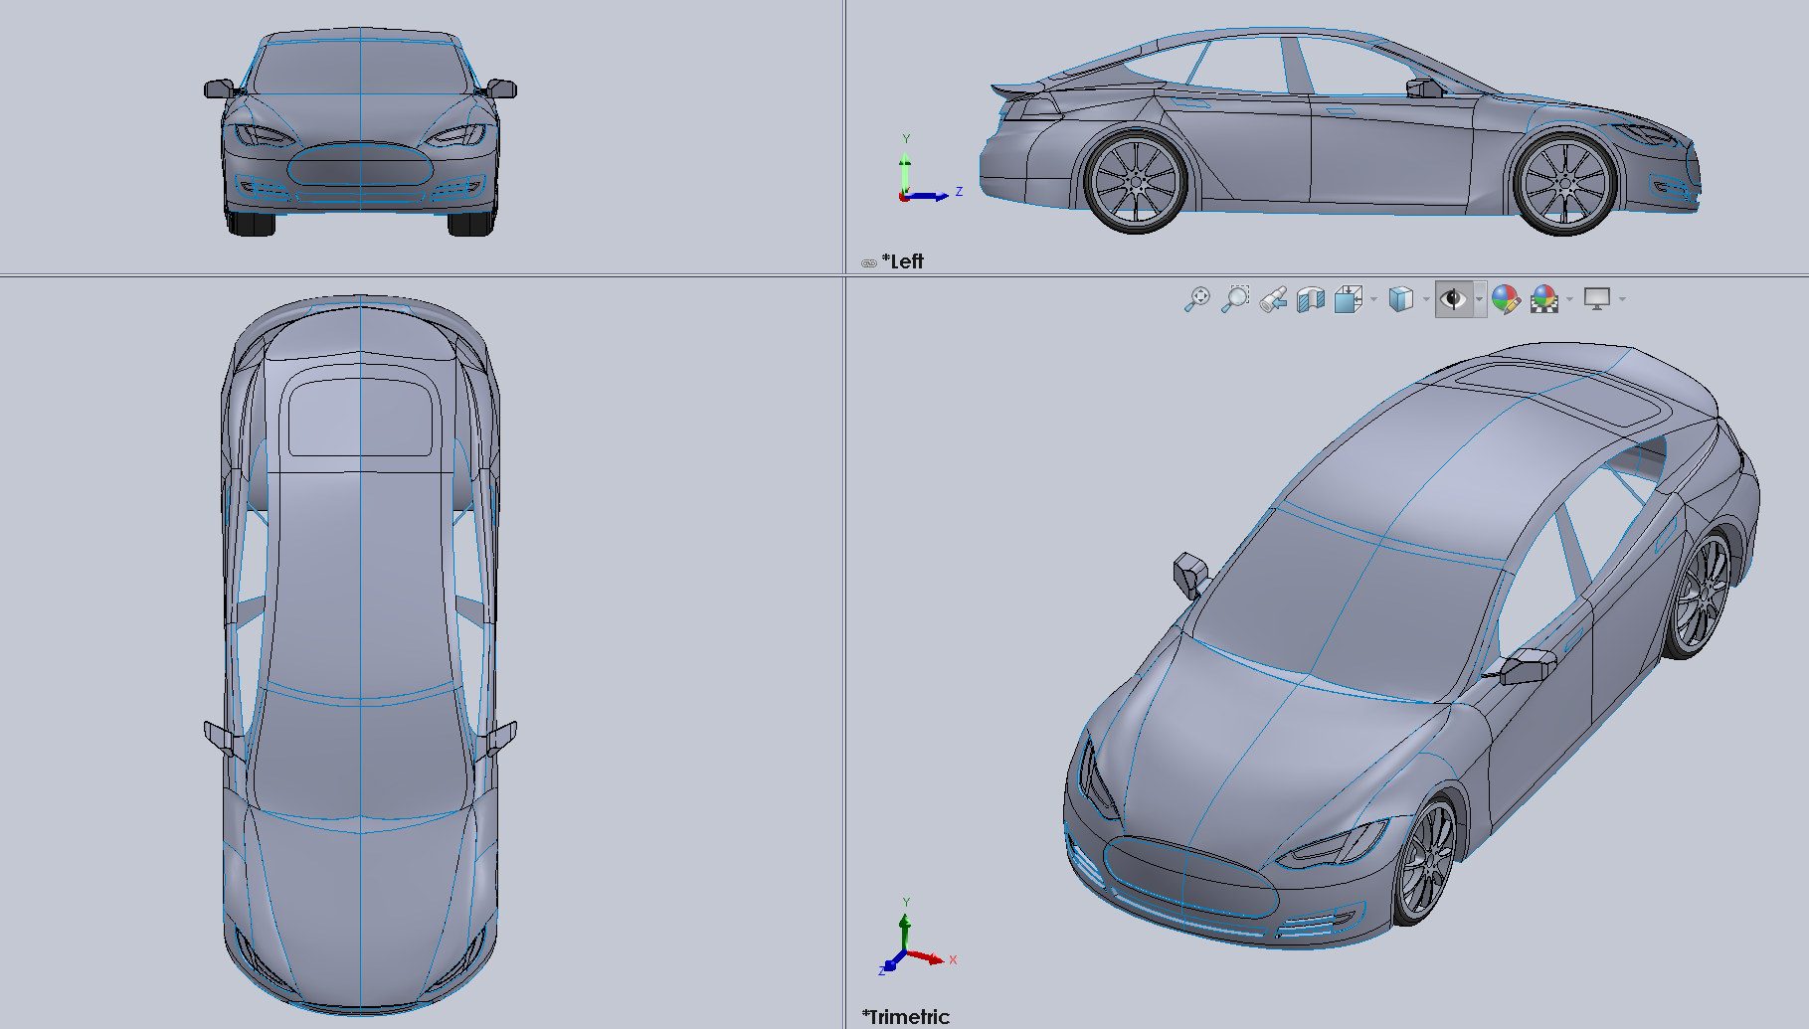Click the Zoom to Fit magnifier icon

coord(1197,299)
